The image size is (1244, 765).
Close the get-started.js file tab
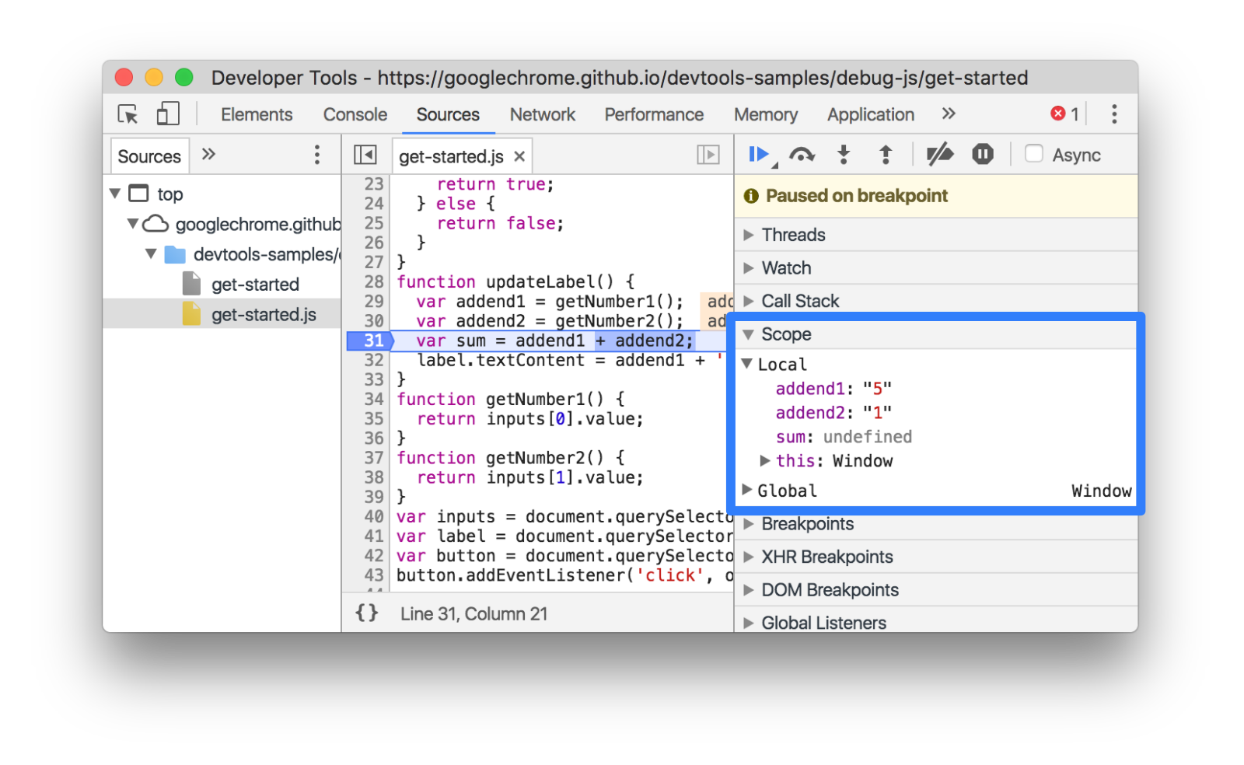(519, 156)
